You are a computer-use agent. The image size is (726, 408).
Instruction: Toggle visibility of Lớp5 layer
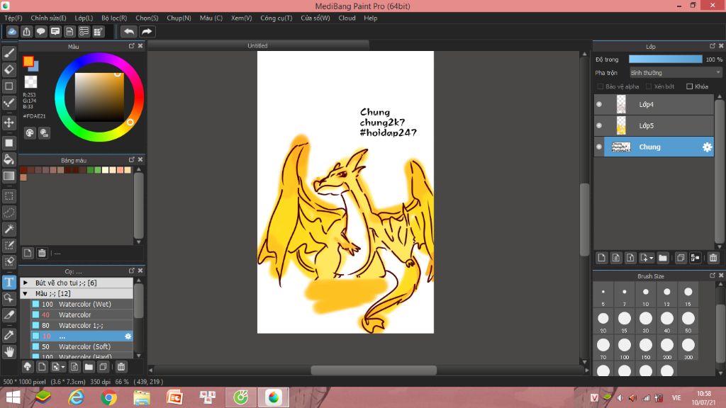(x=599, y=125)
